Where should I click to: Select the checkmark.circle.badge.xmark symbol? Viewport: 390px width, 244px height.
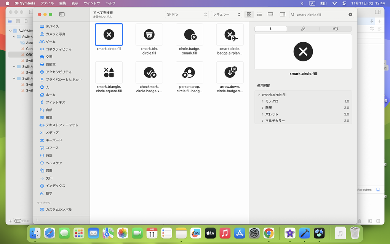coord(149,72)
